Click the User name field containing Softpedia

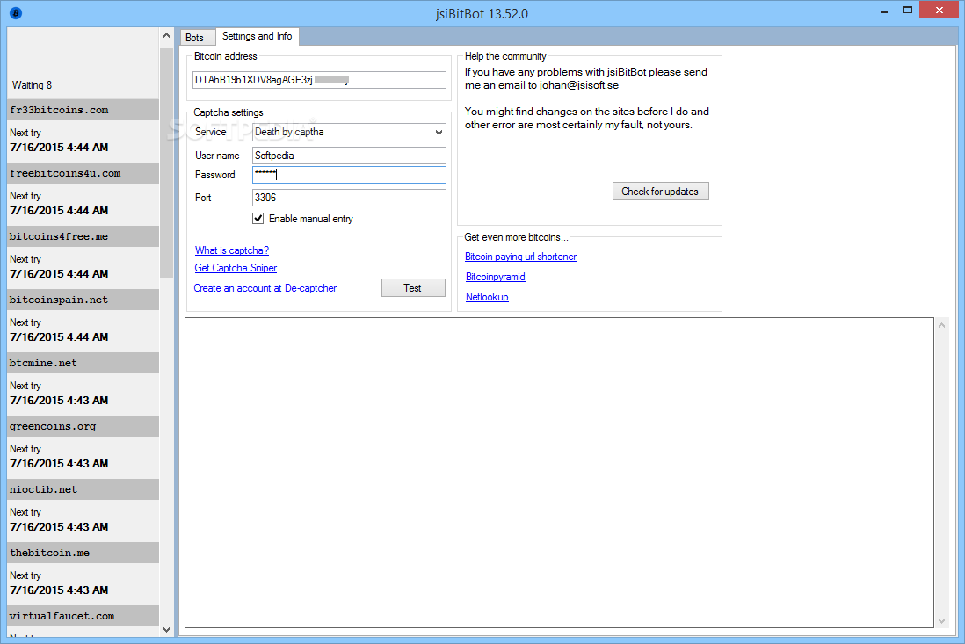[x=349, y=156]
